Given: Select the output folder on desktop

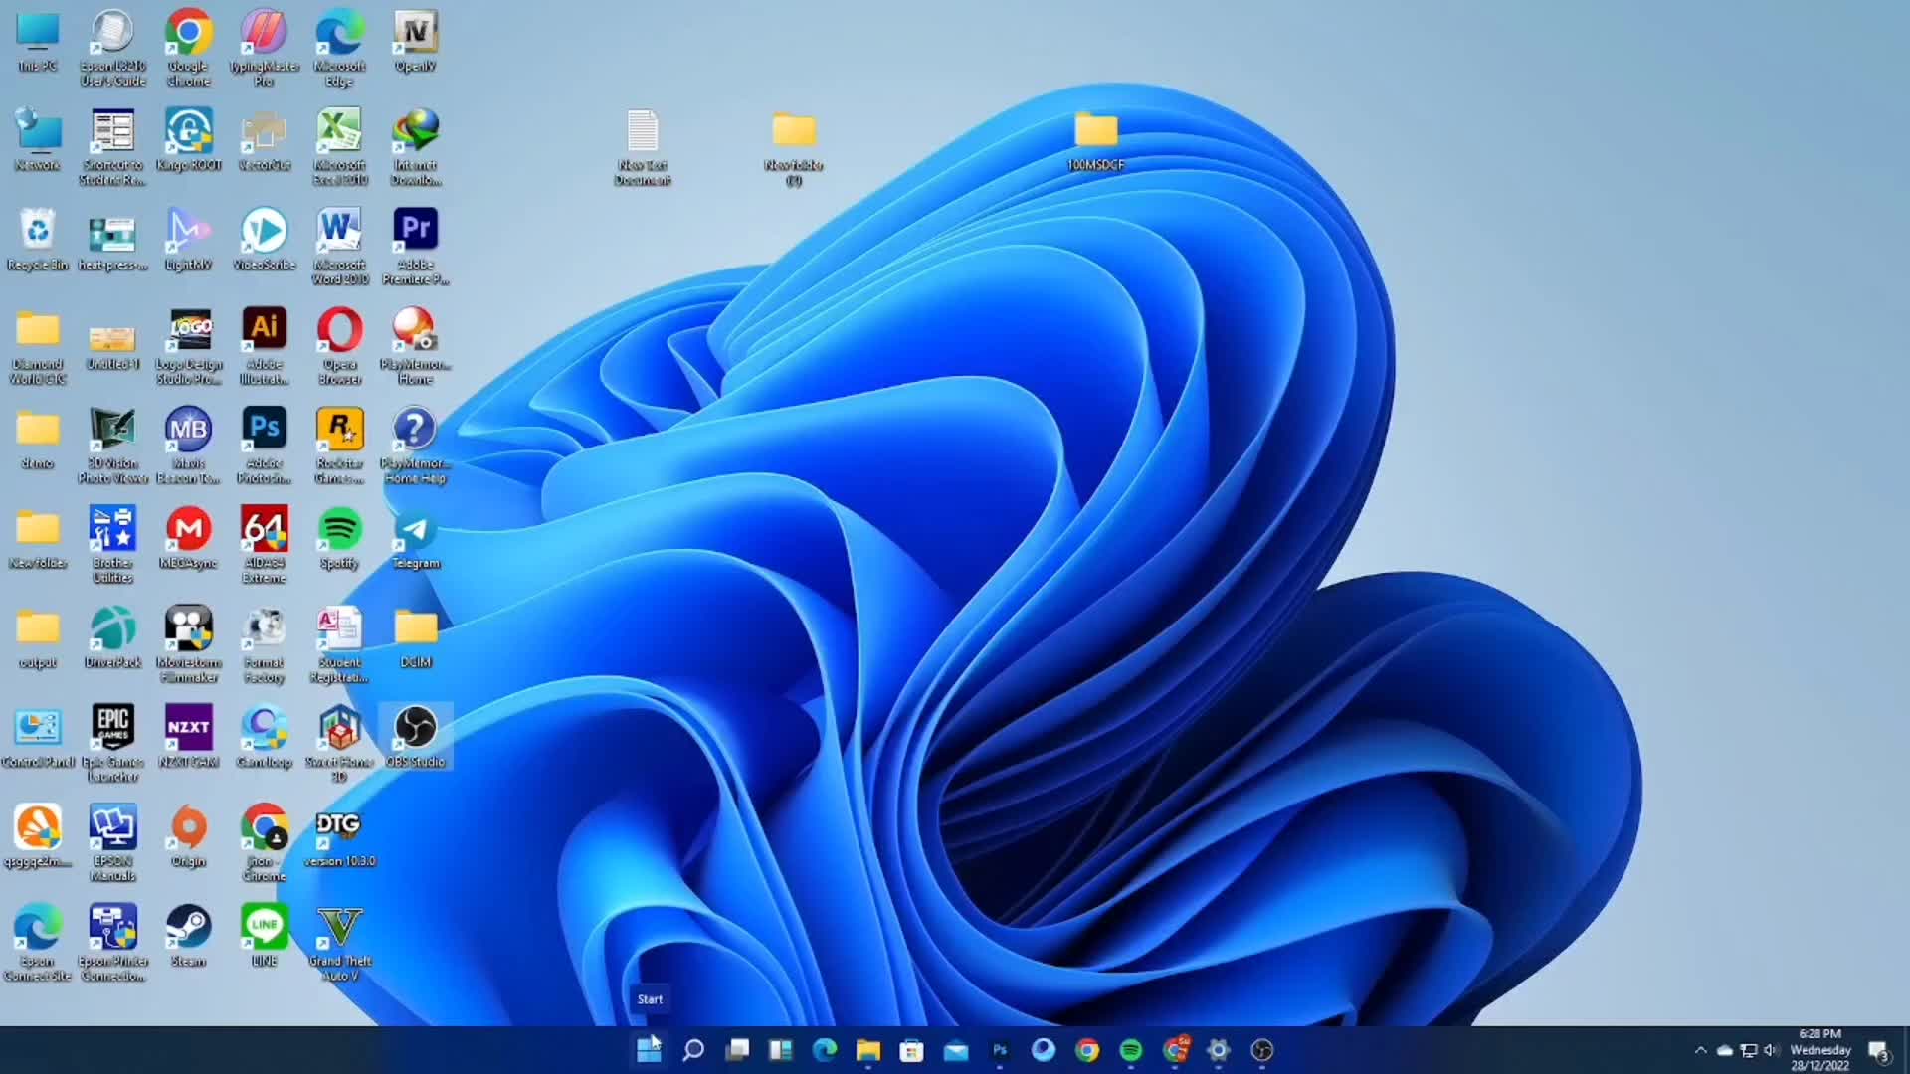Looking at the screenshot, I should click(x=38, y=638).
